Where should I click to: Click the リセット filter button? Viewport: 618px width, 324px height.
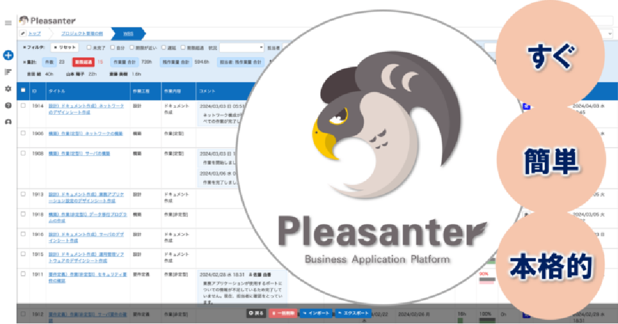(x=65, y=48)
